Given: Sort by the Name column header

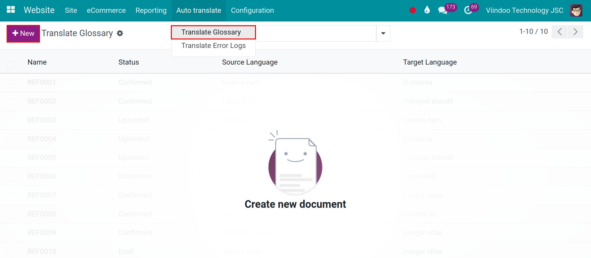Looking at the screenshot, I should [x=37, y=62].
